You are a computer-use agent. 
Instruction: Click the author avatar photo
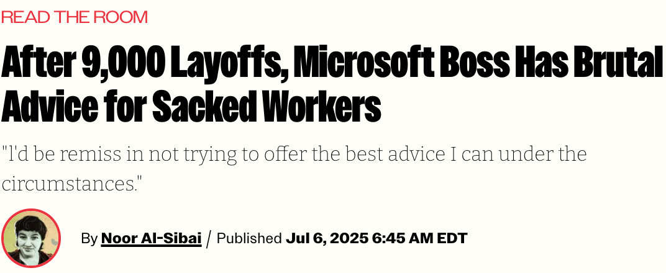click(x=31, y=238)
